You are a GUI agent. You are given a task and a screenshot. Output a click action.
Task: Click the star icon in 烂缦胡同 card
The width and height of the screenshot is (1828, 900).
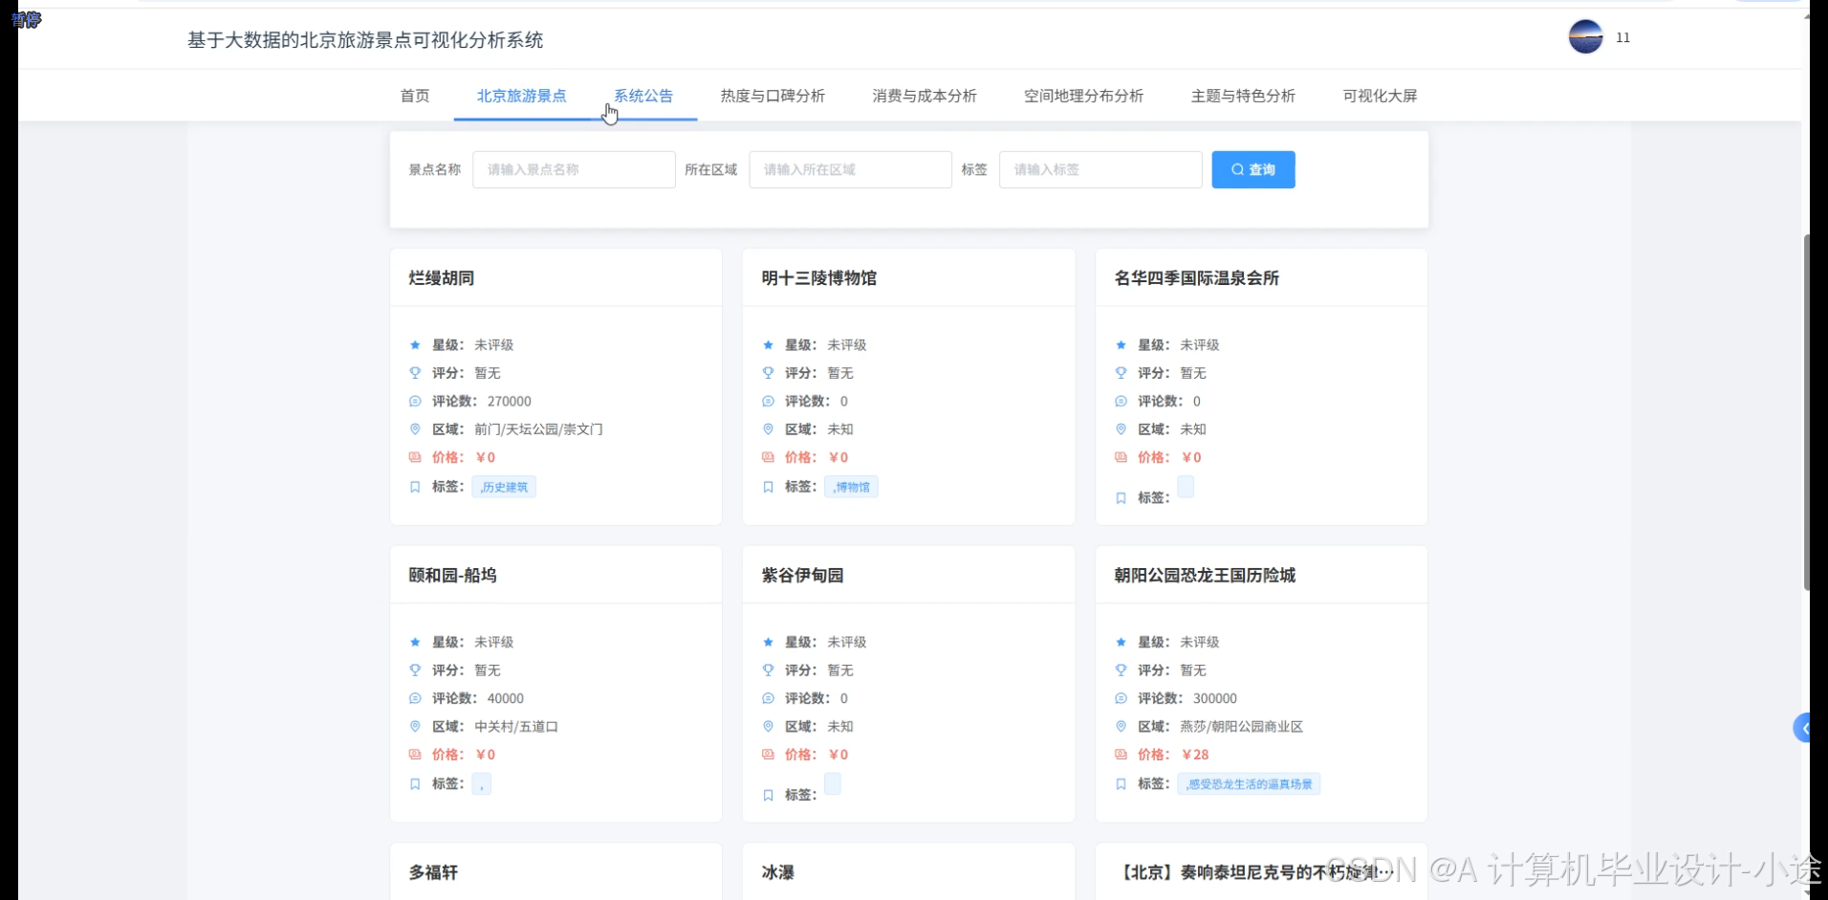coord(415,345)
